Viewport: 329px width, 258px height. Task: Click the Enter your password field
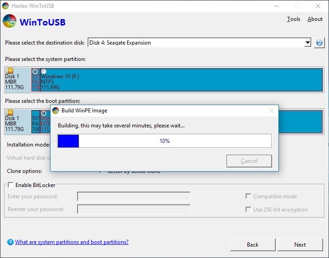pos(134,197)
